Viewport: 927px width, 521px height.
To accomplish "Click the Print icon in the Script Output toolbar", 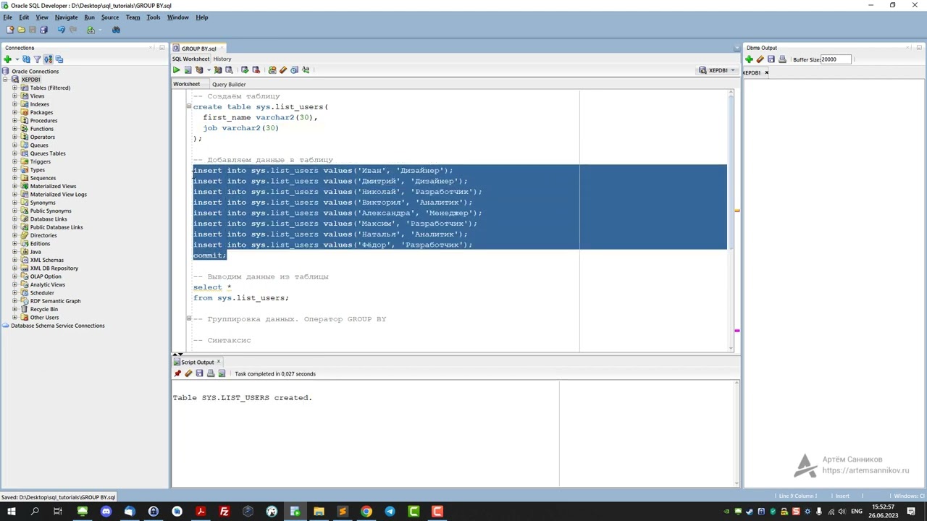I will (211, 373).
